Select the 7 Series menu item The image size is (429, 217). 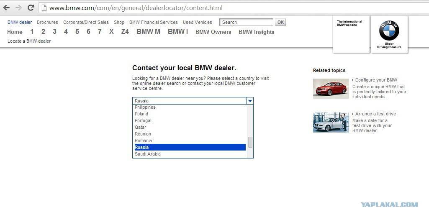point(100,32)
